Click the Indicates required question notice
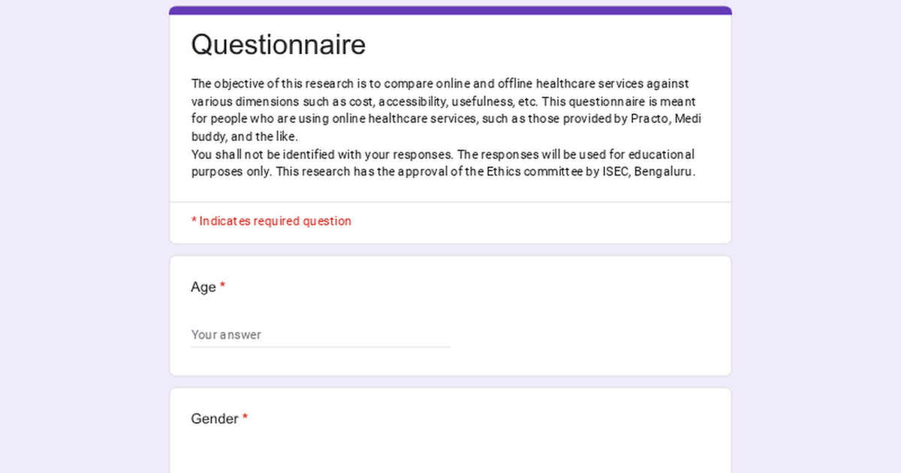 coord(271,221)
